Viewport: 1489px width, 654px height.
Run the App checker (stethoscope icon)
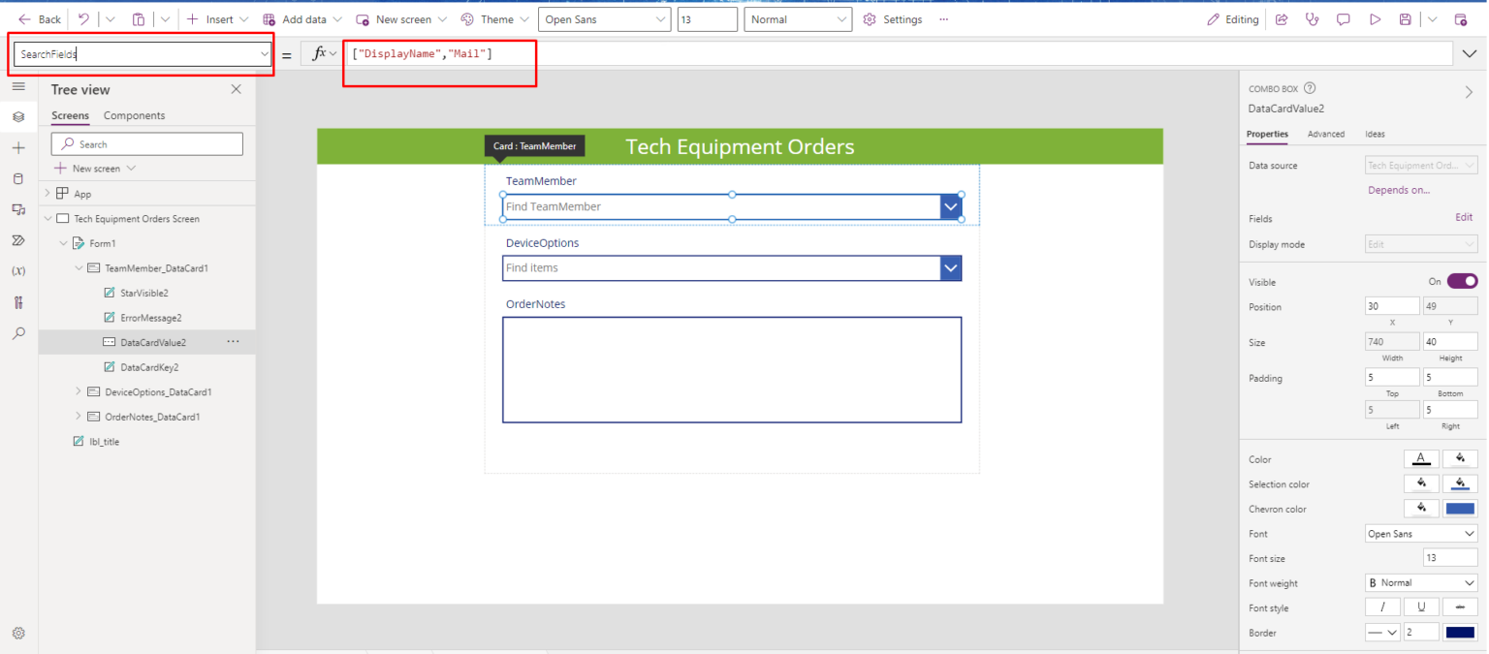point(1312,18)
